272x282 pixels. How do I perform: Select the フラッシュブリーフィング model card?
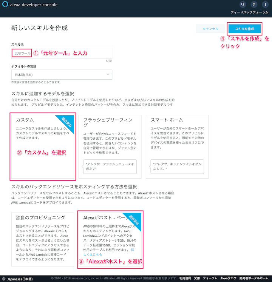(x=110, y=146)
